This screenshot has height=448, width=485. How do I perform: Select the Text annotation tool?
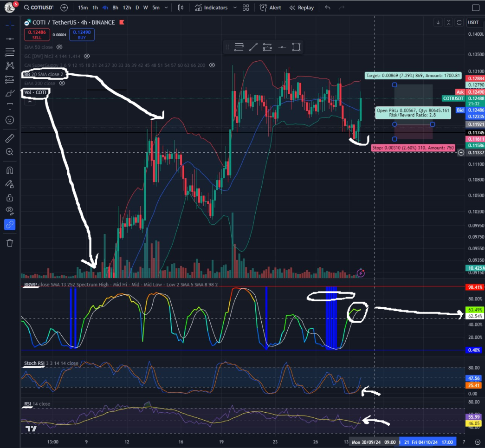coord(10,107)
